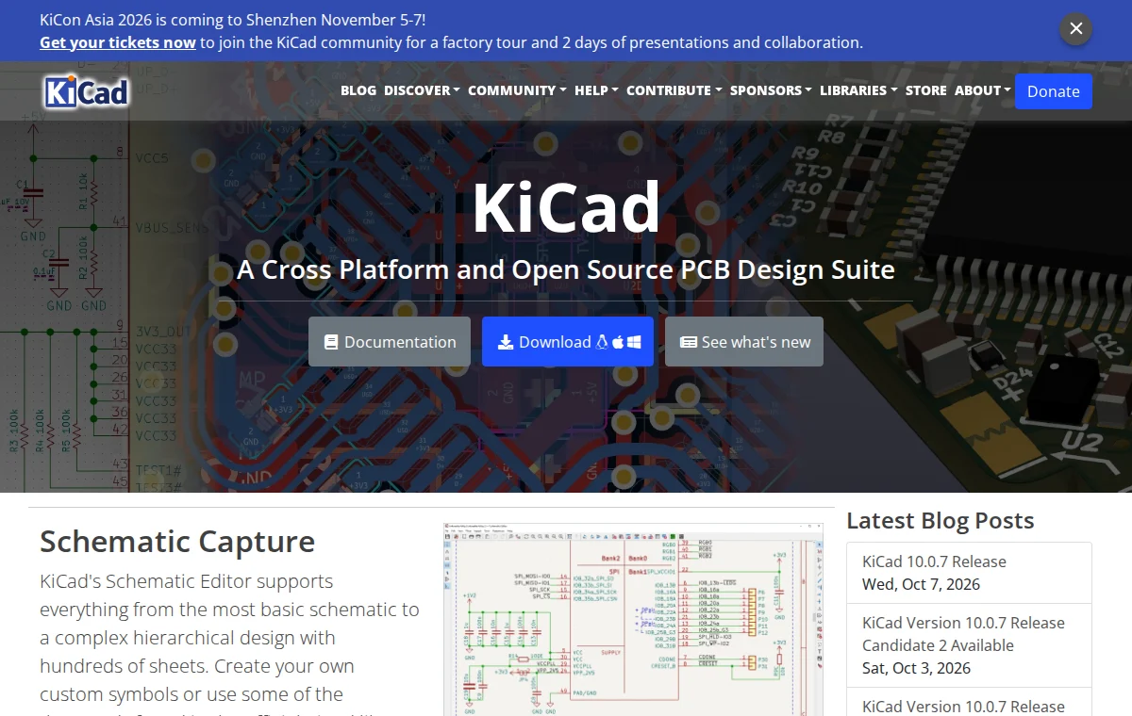Expand the COMMUNITY dropdown menu
Screen dimensions: 1132x716
517,90
